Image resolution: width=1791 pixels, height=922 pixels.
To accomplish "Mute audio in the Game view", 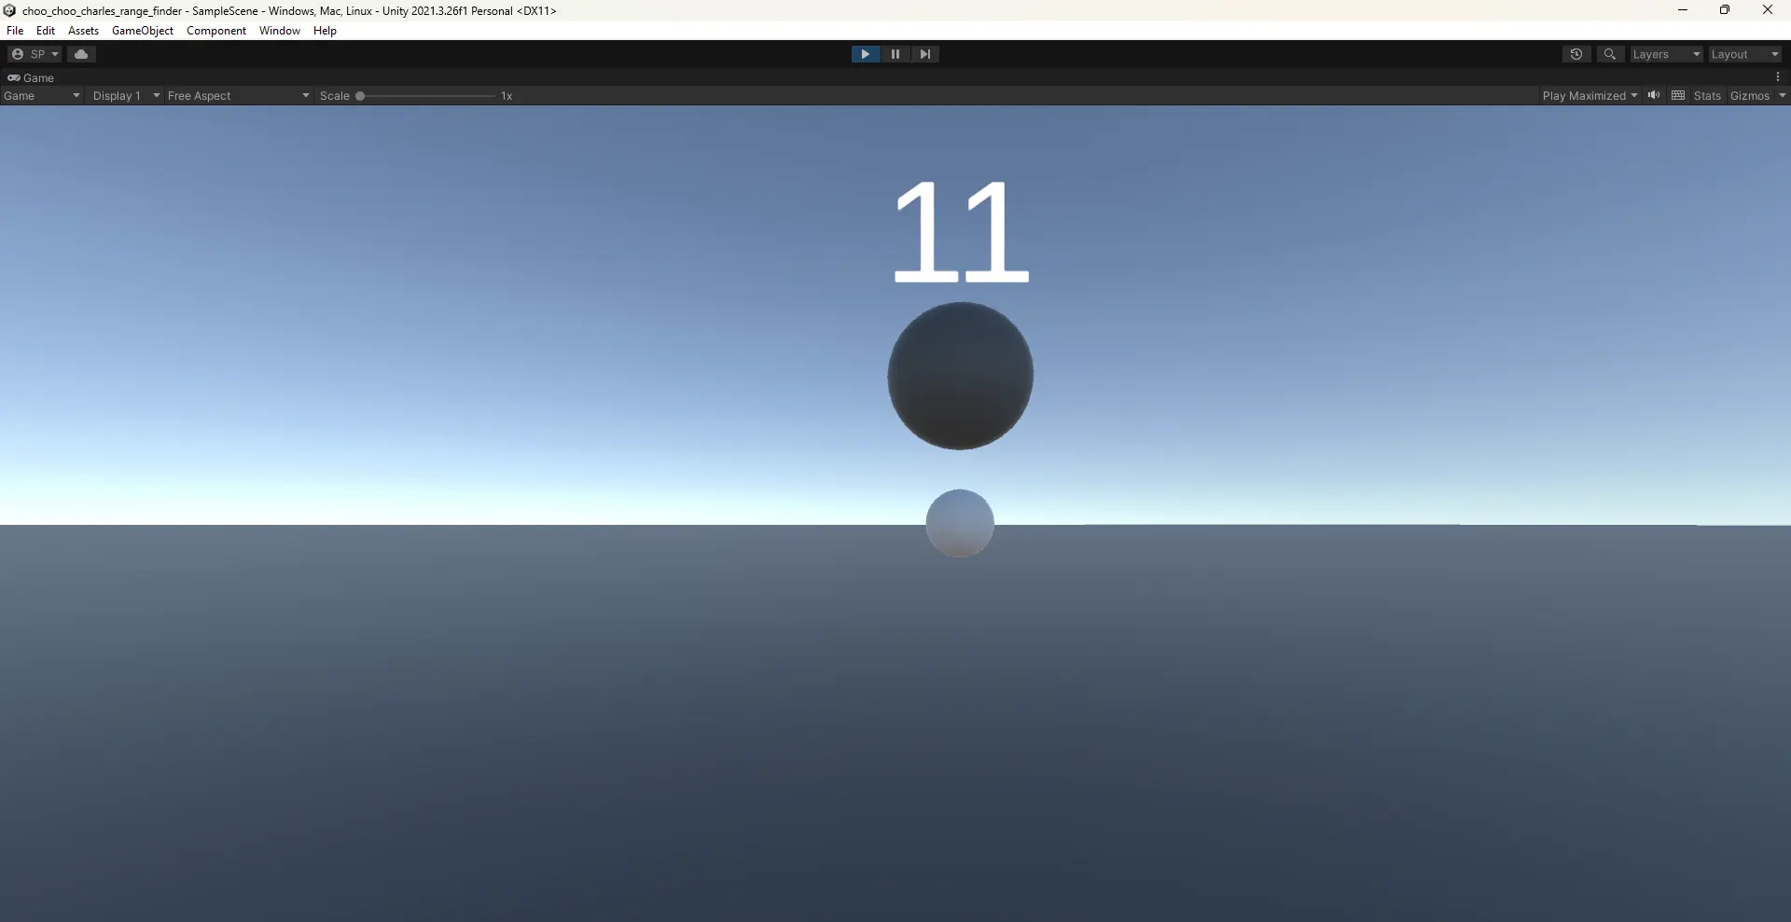I will (1654, 95).
